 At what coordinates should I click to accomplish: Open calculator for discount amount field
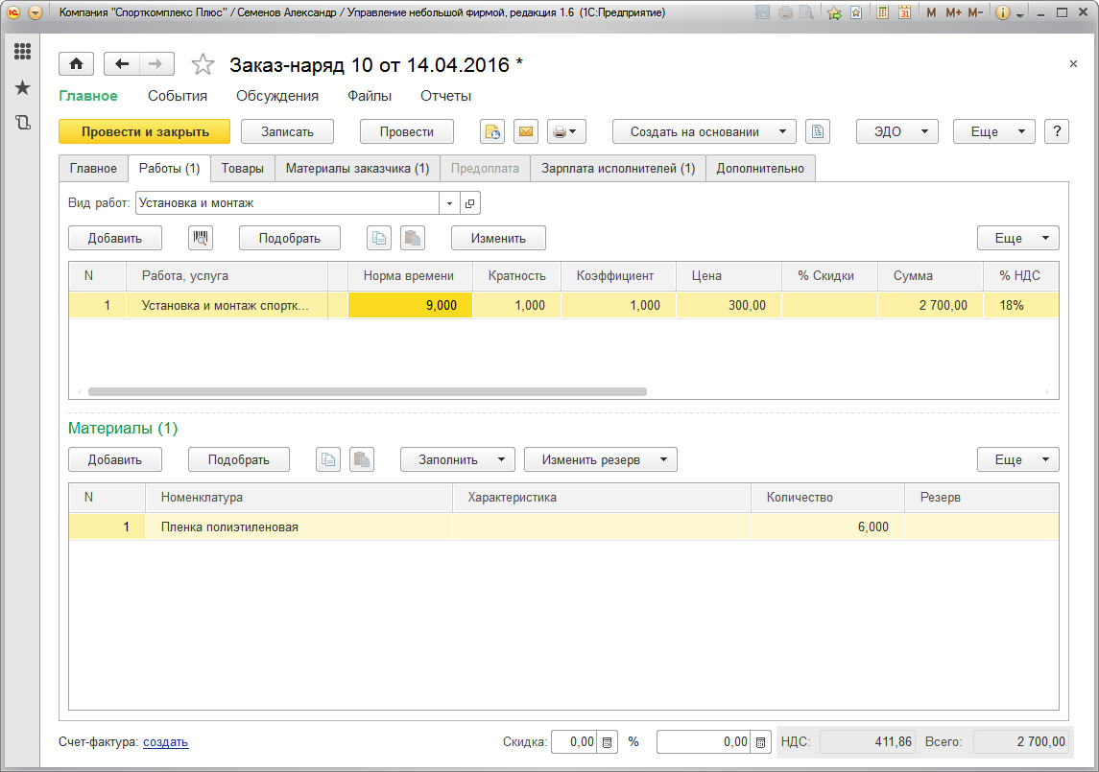point(760,742)
